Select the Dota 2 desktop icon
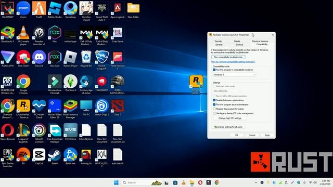The image size is (333, 187). pos(118,108)
